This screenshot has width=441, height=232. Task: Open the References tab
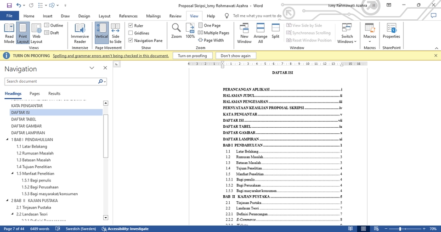coord(128,16)
